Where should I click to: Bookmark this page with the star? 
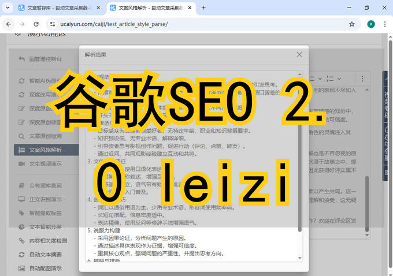352,24
